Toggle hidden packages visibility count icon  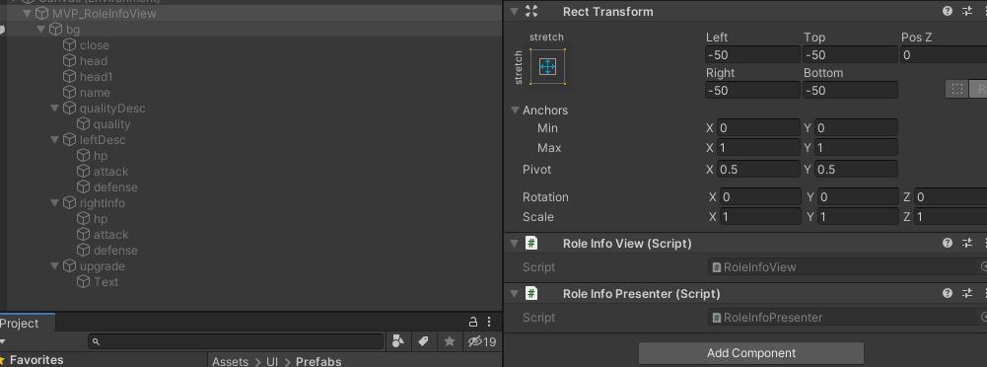[x=481, y=341]
